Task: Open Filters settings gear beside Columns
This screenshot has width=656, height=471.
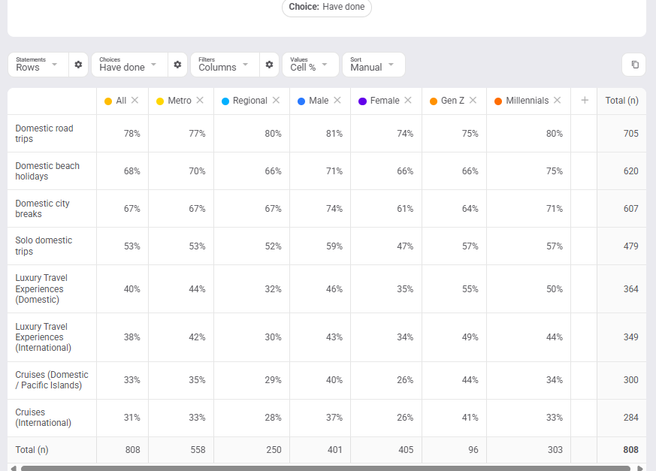Action: coord(270,65)
